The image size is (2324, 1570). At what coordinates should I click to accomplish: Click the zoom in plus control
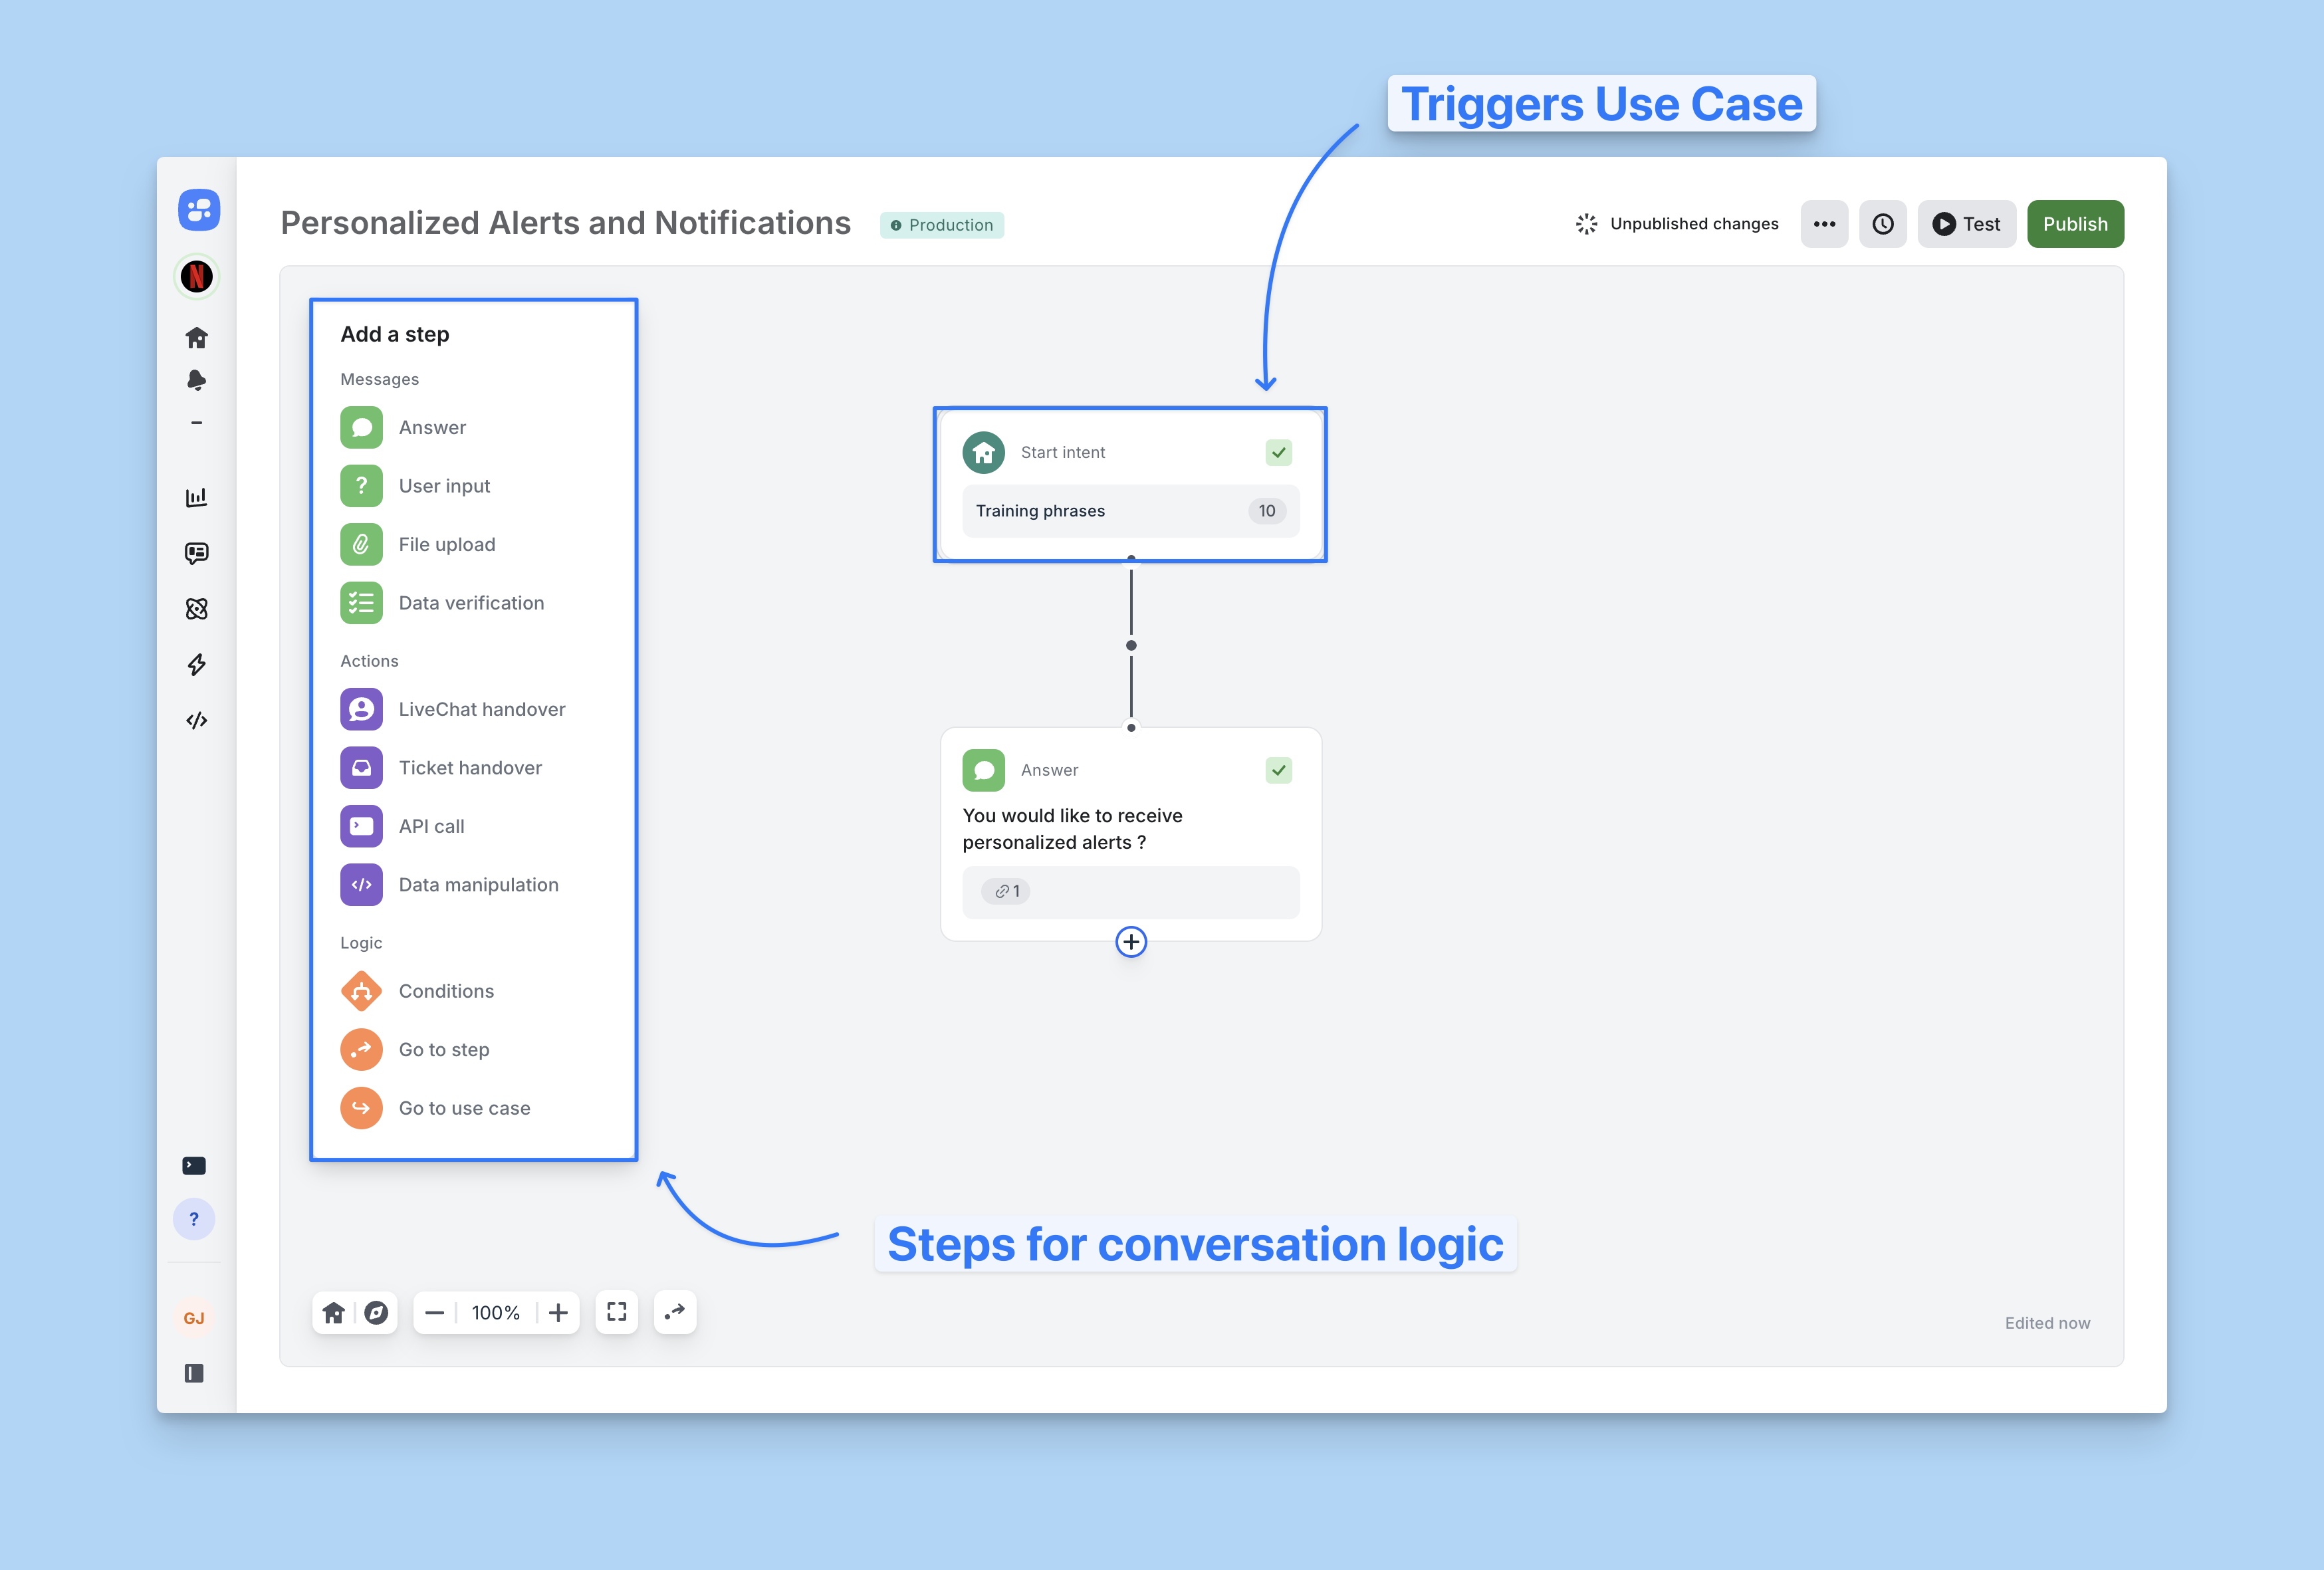[558, 1312]
